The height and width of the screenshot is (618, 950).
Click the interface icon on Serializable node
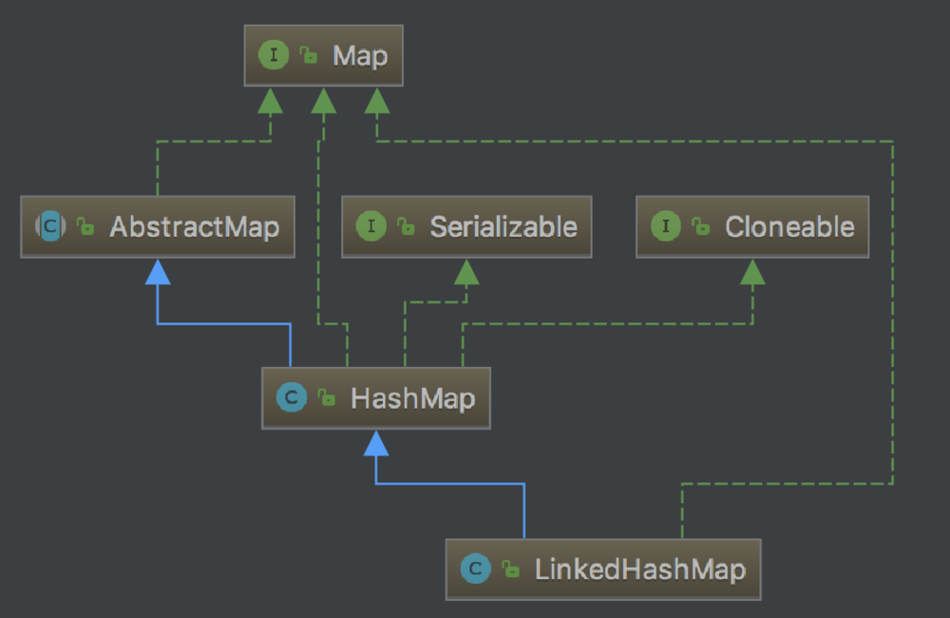[370, 226]
